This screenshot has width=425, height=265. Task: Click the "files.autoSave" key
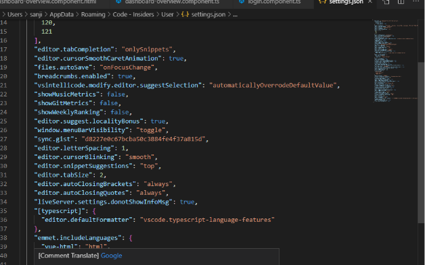(x=64, y=67)
